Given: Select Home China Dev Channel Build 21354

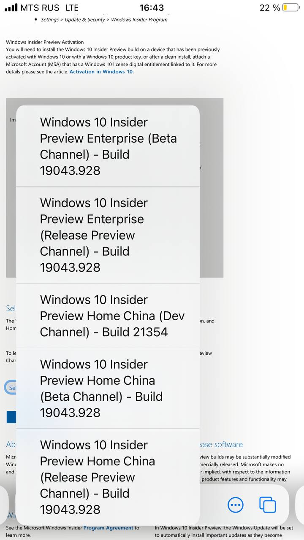Looking at the screenshot, I should tap(108, 316).
